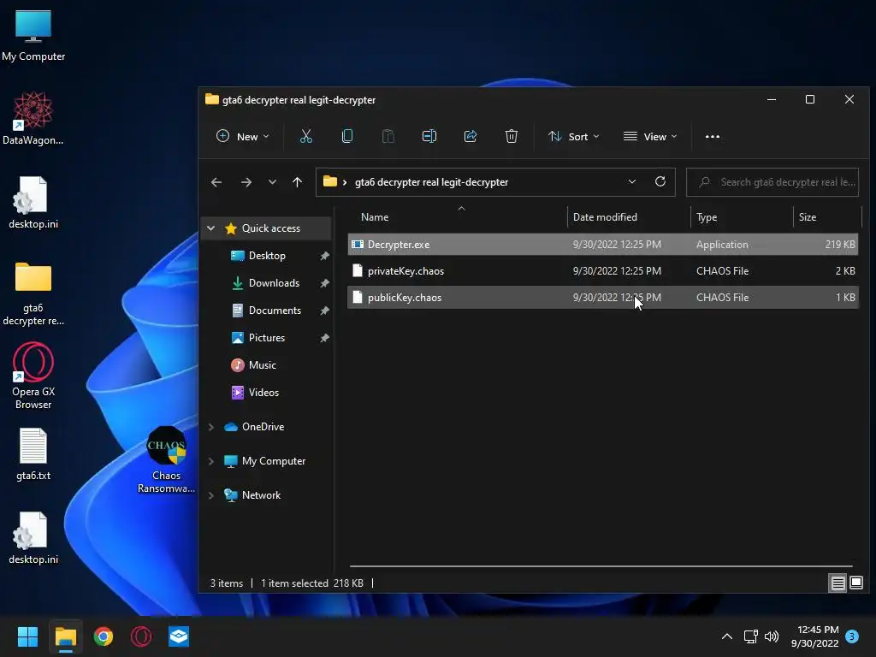The width and height of the screenshot is (876, 657).
Task: Click the Paste clipboard icon
Action: [388, 136]
